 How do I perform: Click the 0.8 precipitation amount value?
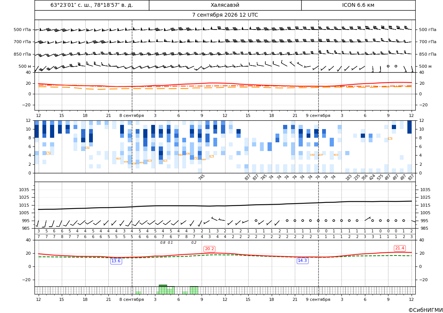tap(163, 243)
